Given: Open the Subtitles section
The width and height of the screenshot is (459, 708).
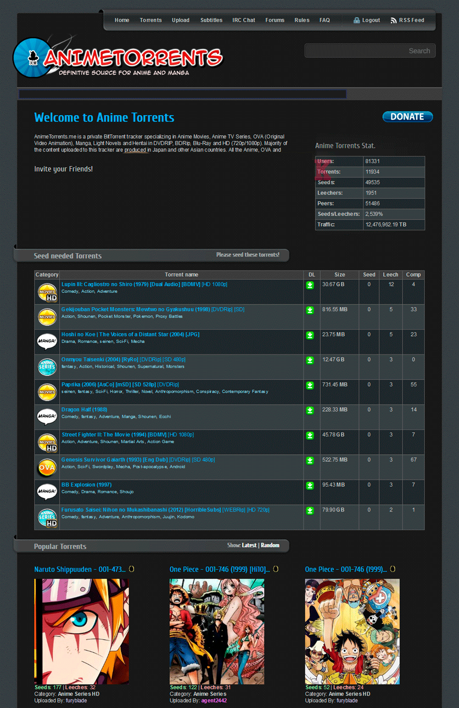Looking at the screenshot, I should (211, 20).
